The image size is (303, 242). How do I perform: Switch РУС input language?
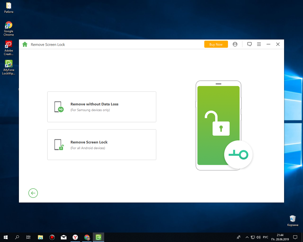(266, 237)
